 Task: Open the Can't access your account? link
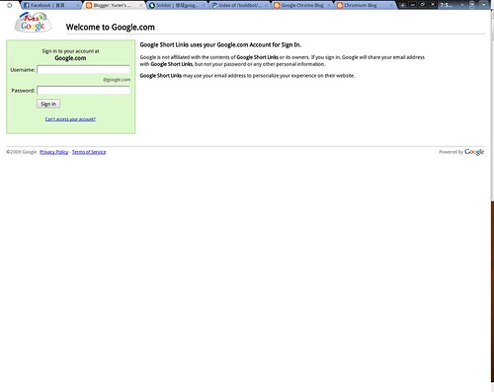click(x=70, y=119)
